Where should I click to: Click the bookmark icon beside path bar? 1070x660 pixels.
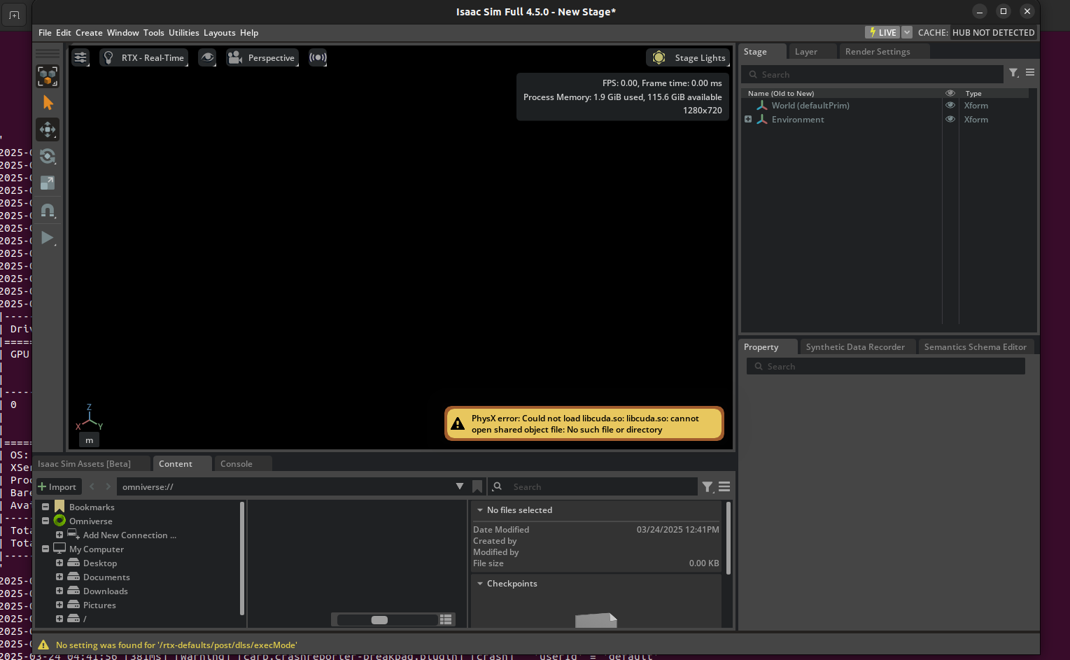pos(477,486)
